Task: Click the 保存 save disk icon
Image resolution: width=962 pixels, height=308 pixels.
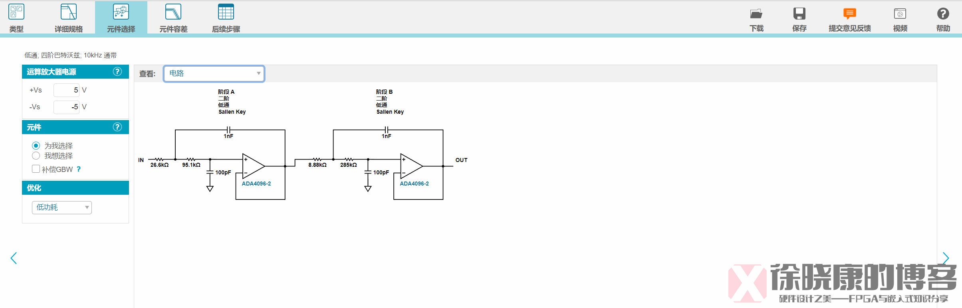Action: tap(799, 14)
